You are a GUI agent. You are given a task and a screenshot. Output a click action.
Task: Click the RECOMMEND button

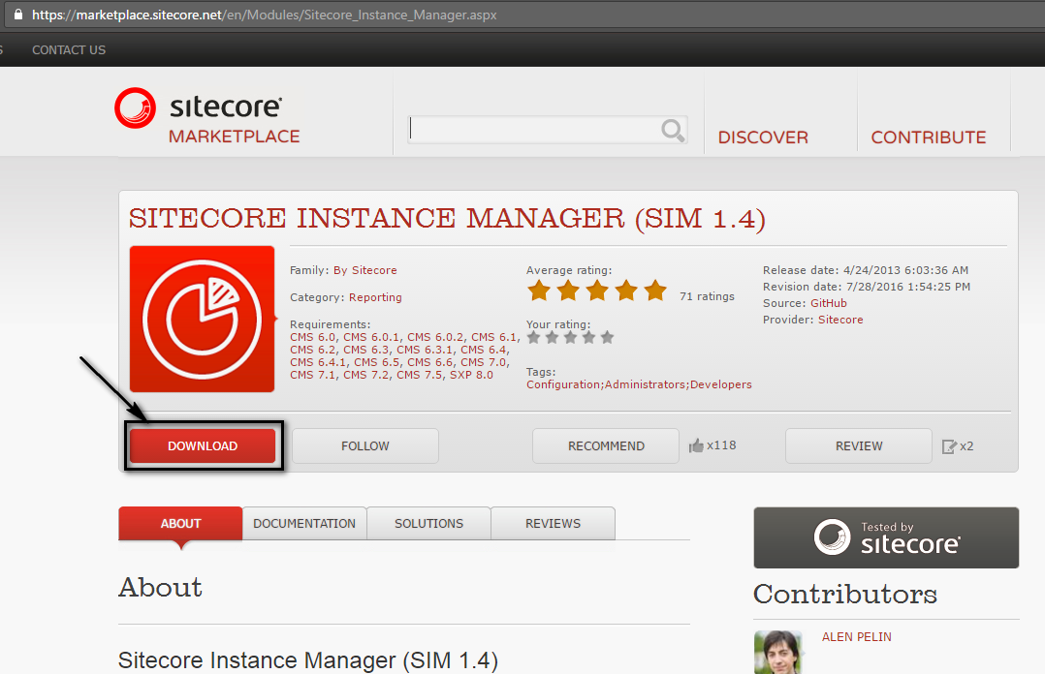606,445
